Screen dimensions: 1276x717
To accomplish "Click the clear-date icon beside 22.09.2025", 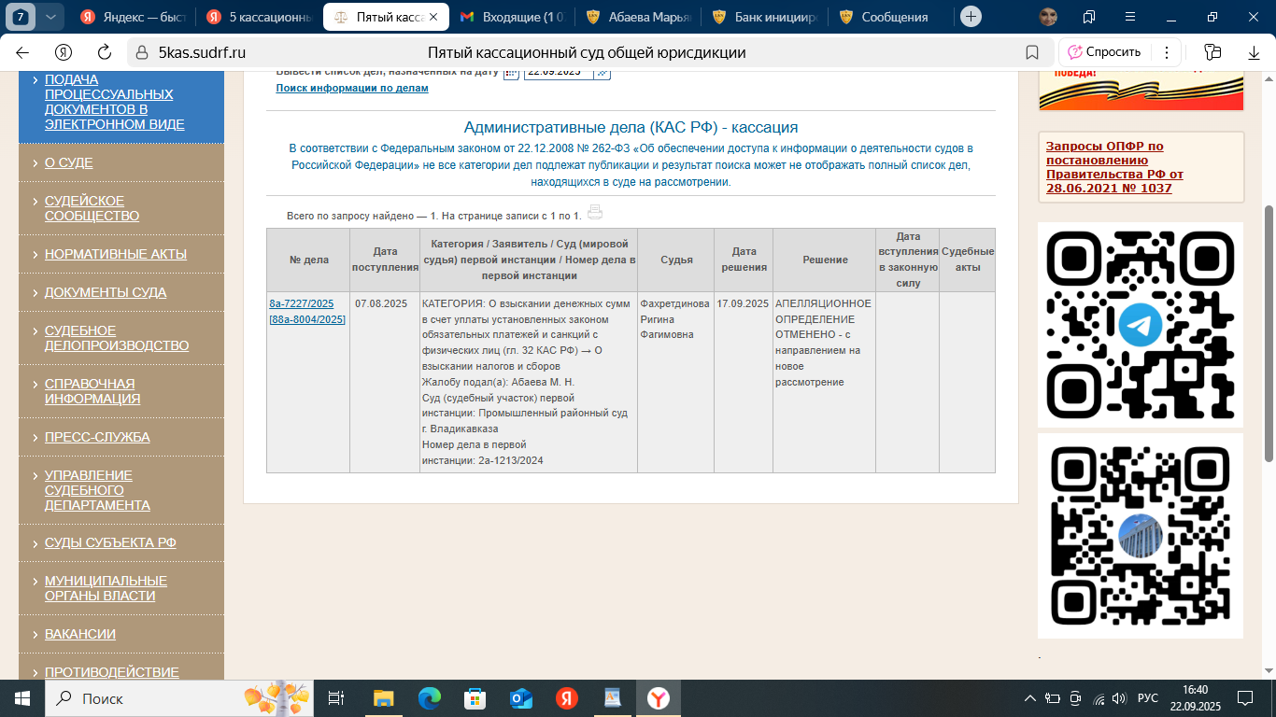I will click(603, 73).
